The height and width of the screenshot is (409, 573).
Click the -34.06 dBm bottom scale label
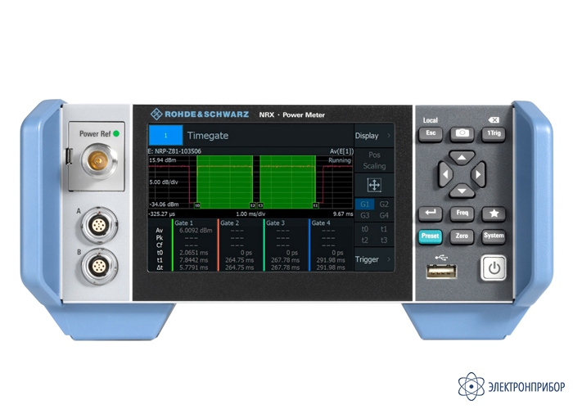(164, 204)
